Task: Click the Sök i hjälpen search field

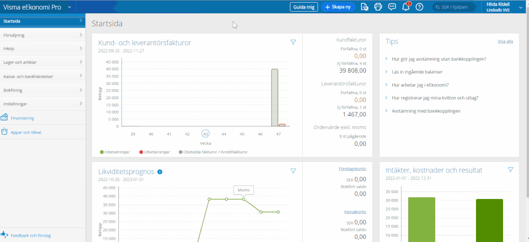Action: (x=456, y=7)
